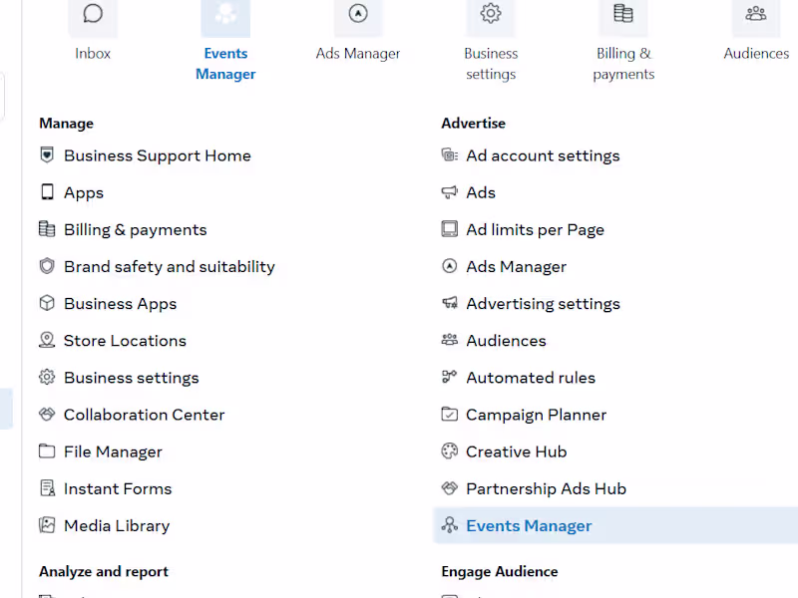Click the handshake icon beside Partnership Ads Hub
The width and height of the screenshot is (798, 598).
click(x=448, y=488)
